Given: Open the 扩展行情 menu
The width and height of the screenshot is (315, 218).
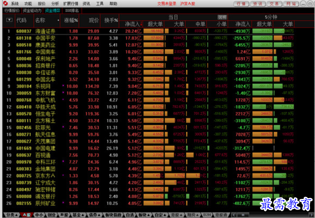Looking at the screenshot, I should point(71,4).
